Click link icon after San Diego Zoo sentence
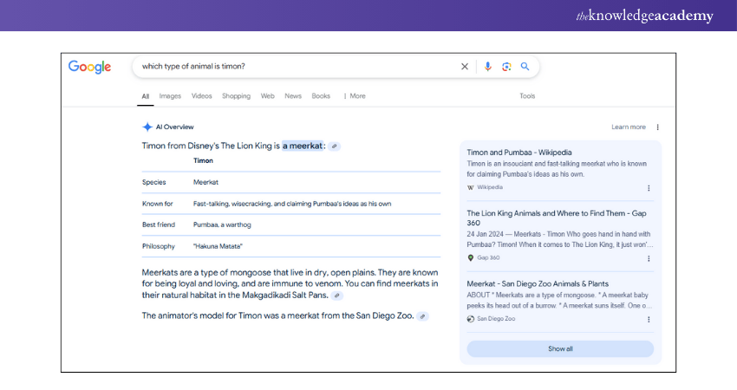The height and width of the screenshot is (390, 737). (422, 316)
